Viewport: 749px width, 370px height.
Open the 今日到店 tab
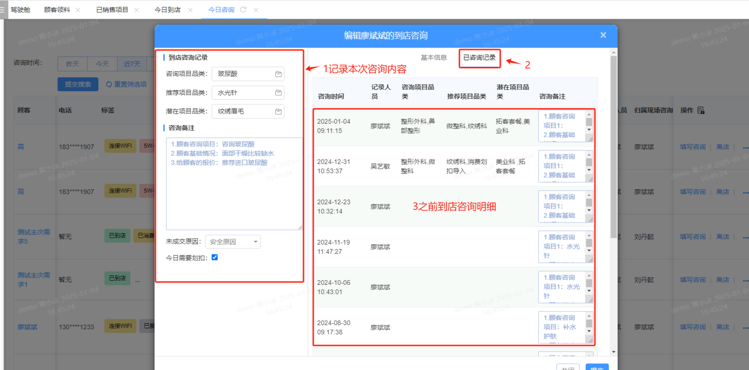click(167, 10)
